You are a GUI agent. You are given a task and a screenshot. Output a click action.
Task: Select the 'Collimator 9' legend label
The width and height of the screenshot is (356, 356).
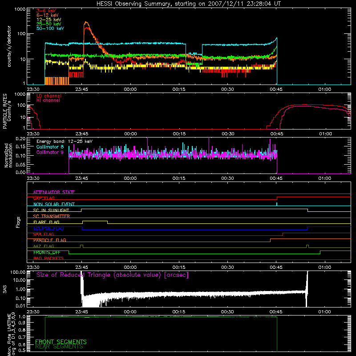click(50, 152)
